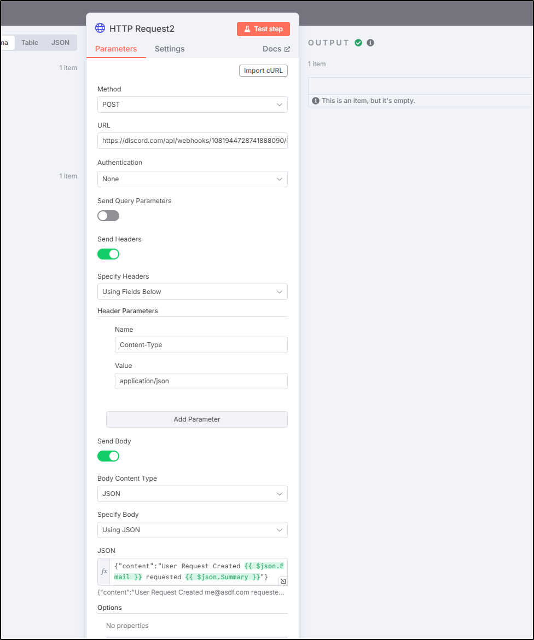Disable the Send Headers toggle
This screenshot has width=534, height=640.
(x=108, y=254)
